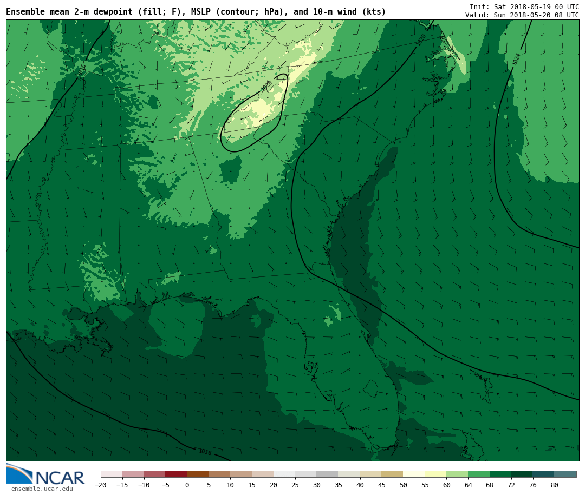Pick the above-80 gray-teal colorbar swatch

coord(565,474)
